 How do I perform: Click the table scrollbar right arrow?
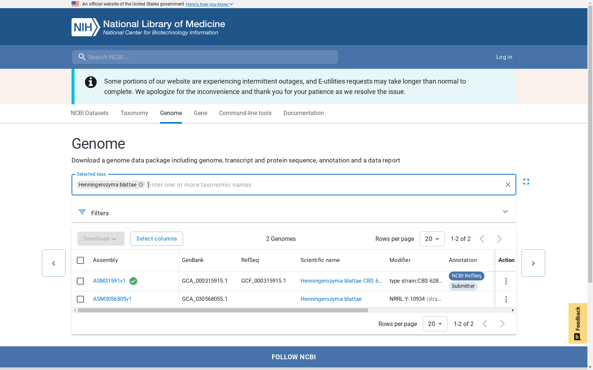point(513,310)
